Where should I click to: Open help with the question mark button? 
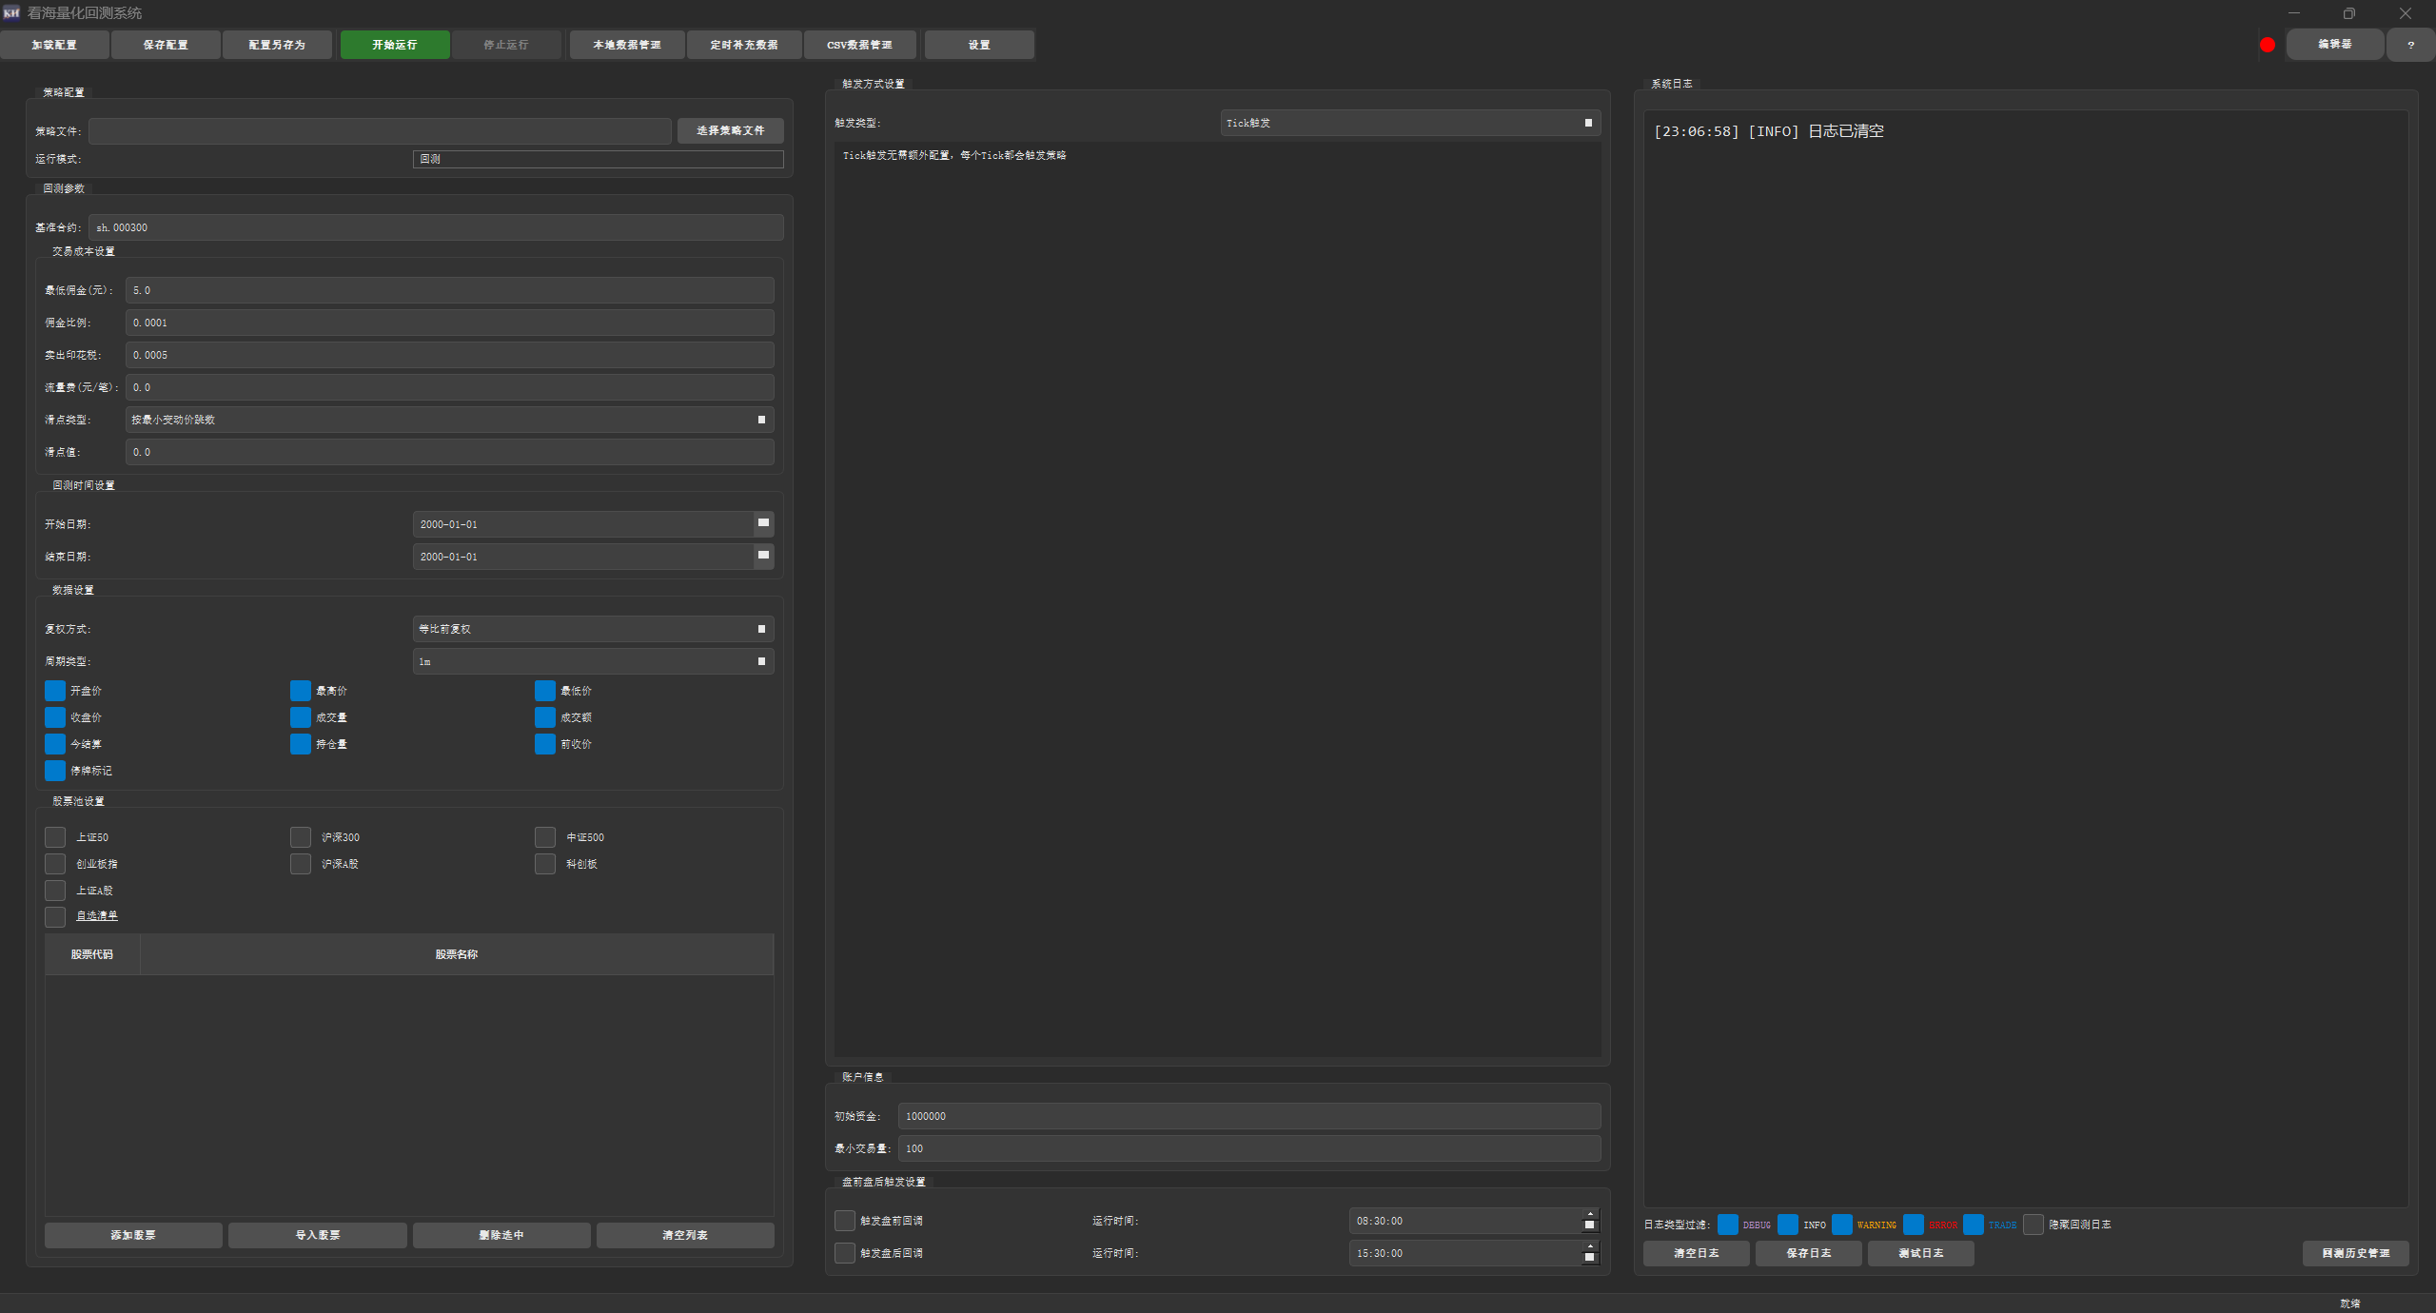pyautogui.click(x=2409, y=45)
